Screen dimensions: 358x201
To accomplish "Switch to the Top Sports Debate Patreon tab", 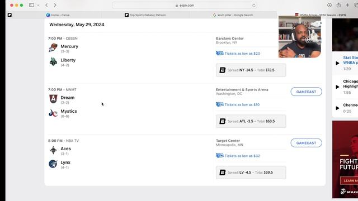I will tap(145, 15).
